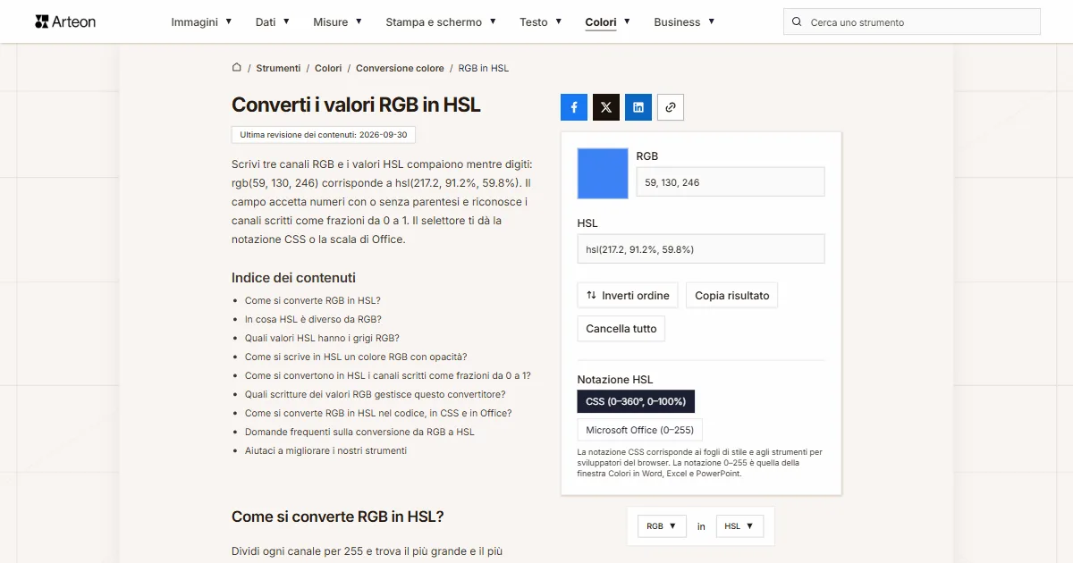This screenshot has width=1073, height=563.
Task: Open the Business menu
Action: click(x=684, y=21)
